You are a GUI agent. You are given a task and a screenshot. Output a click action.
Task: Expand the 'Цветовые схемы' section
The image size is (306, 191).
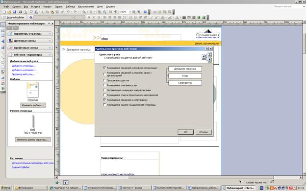[x=30, y=41]
